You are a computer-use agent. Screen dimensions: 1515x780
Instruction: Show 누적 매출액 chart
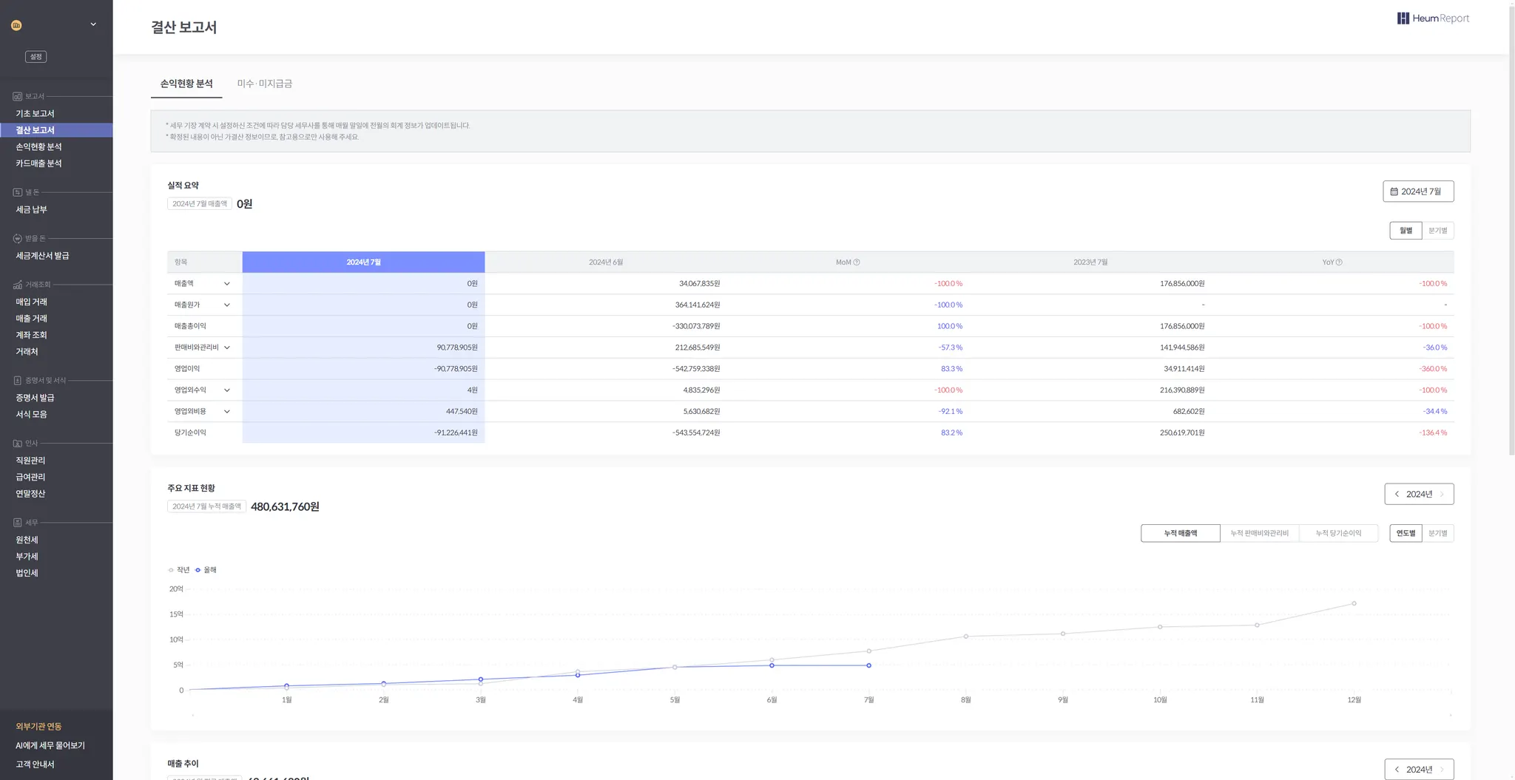[1181, 533]
